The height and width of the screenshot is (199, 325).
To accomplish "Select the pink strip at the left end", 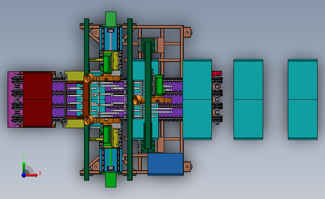I will tap(10, 99).
